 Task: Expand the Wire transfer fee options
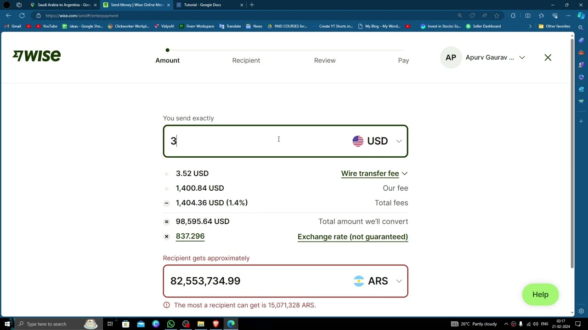[x=374, y=174]
